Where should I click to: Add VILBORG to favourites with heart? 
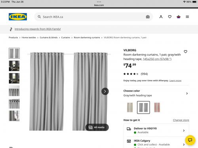click(185, 52)
